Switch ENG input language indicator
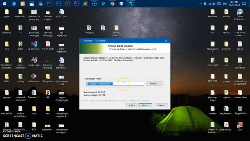Image resolution: width=250 pixels, height=141 pixels. click(x=225, y=4)
